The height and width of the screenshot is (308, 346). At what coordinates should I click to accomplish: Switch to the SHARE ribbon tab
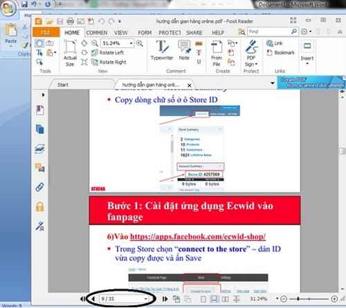pyautogui.click(x=194, y=32)
